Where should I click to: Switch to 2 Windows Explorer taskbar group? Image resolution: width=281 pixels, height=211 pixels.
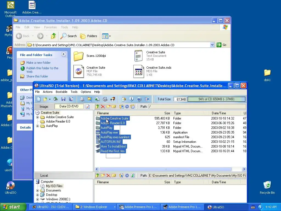point(95,207)
